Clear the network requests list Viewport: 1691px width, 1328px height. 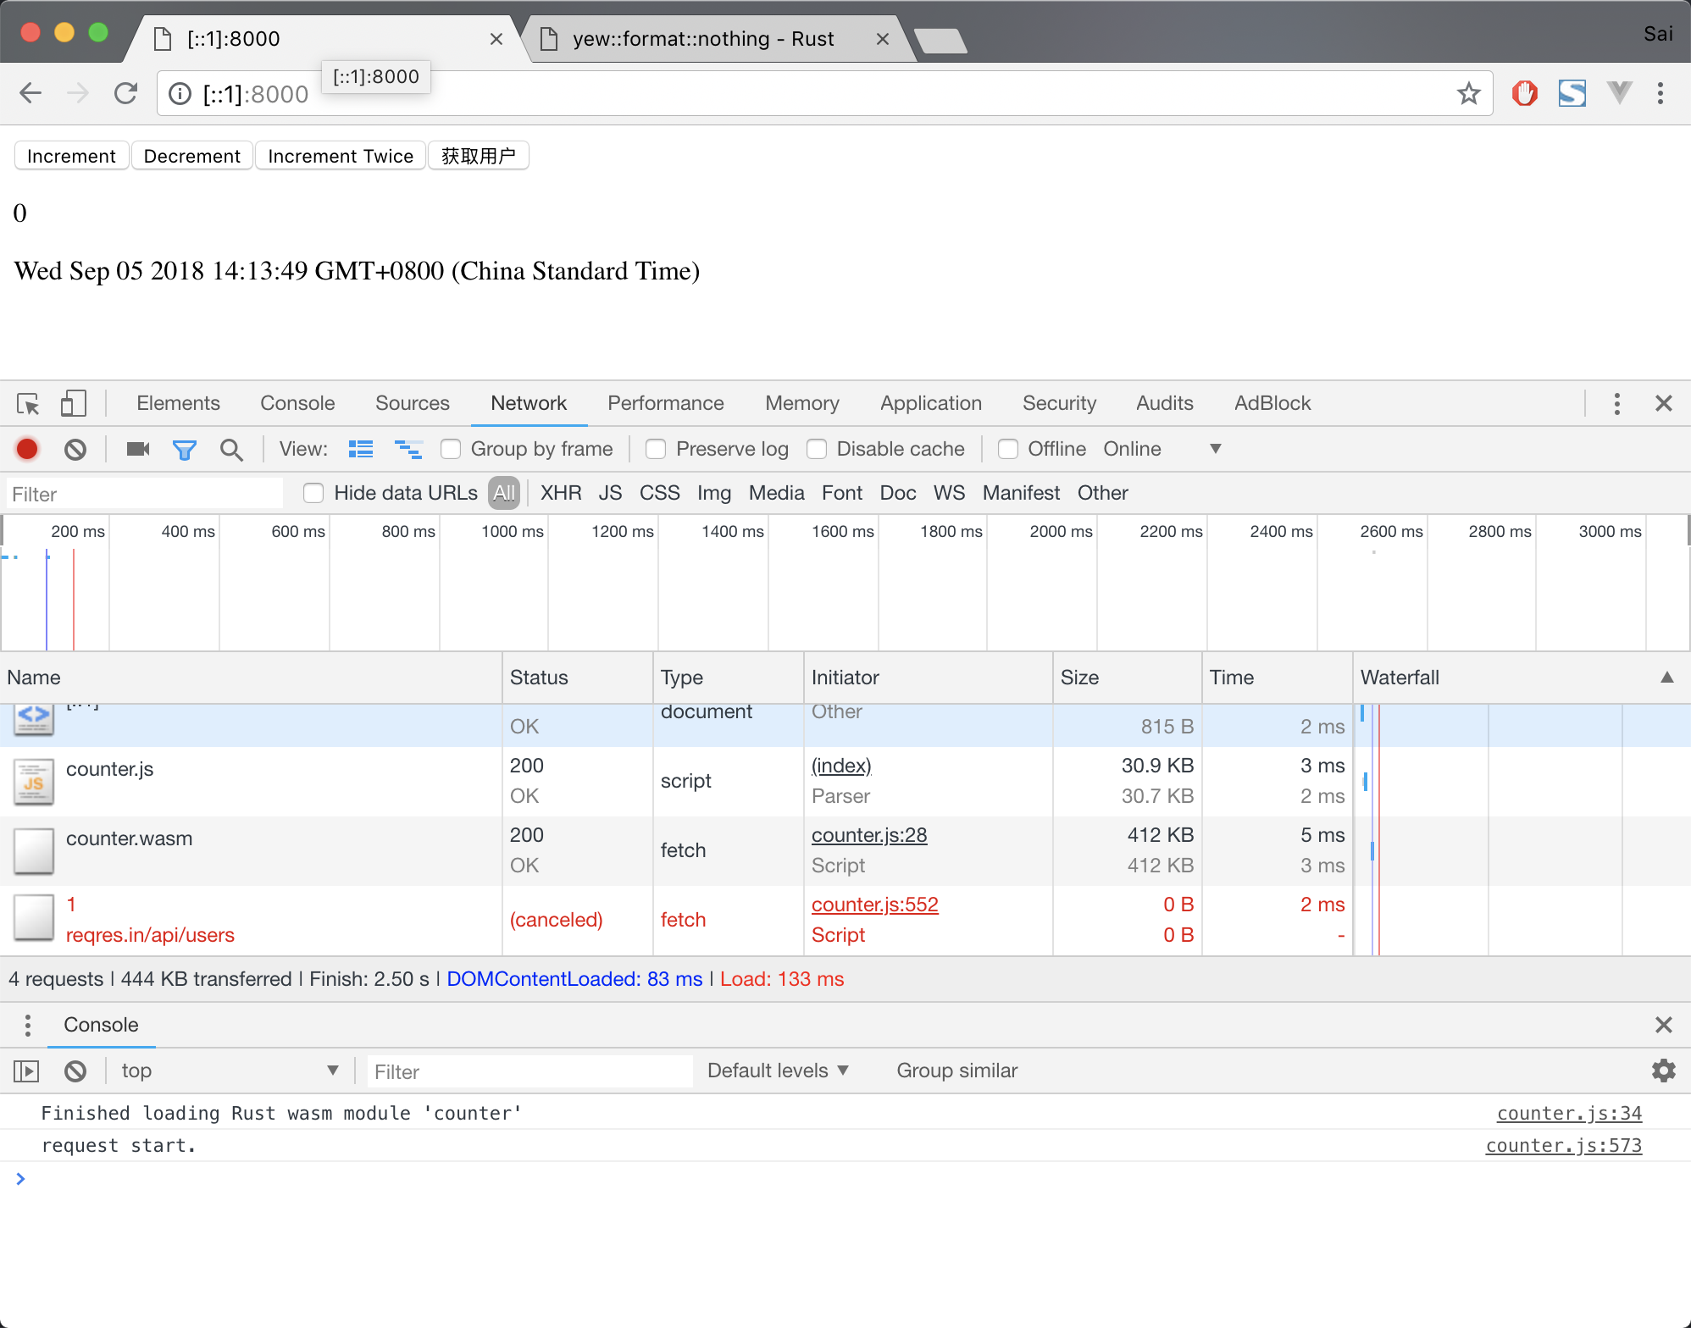click(x=75, y=449)
